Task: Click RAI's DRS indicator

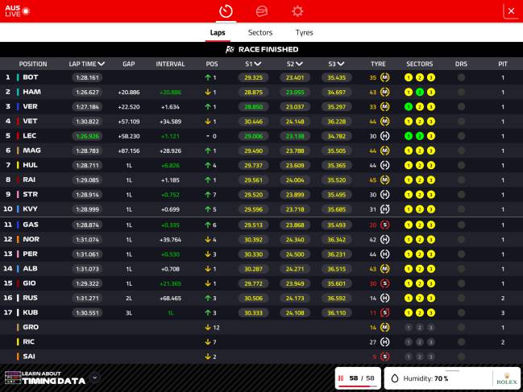Action: click(x=461, y=180)
